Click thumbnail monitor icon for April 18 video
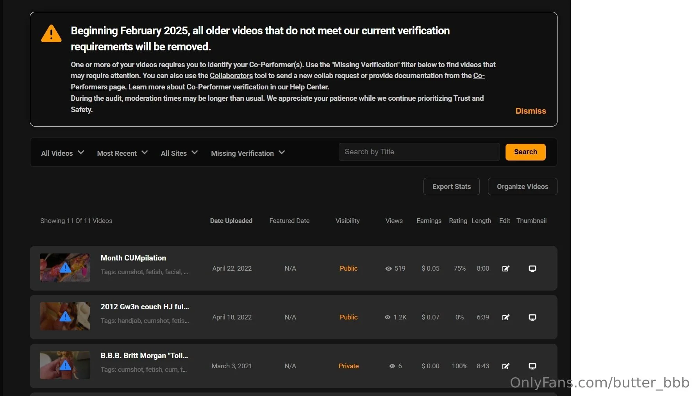Viewport: 695px width, 396px height. point(532,318)
